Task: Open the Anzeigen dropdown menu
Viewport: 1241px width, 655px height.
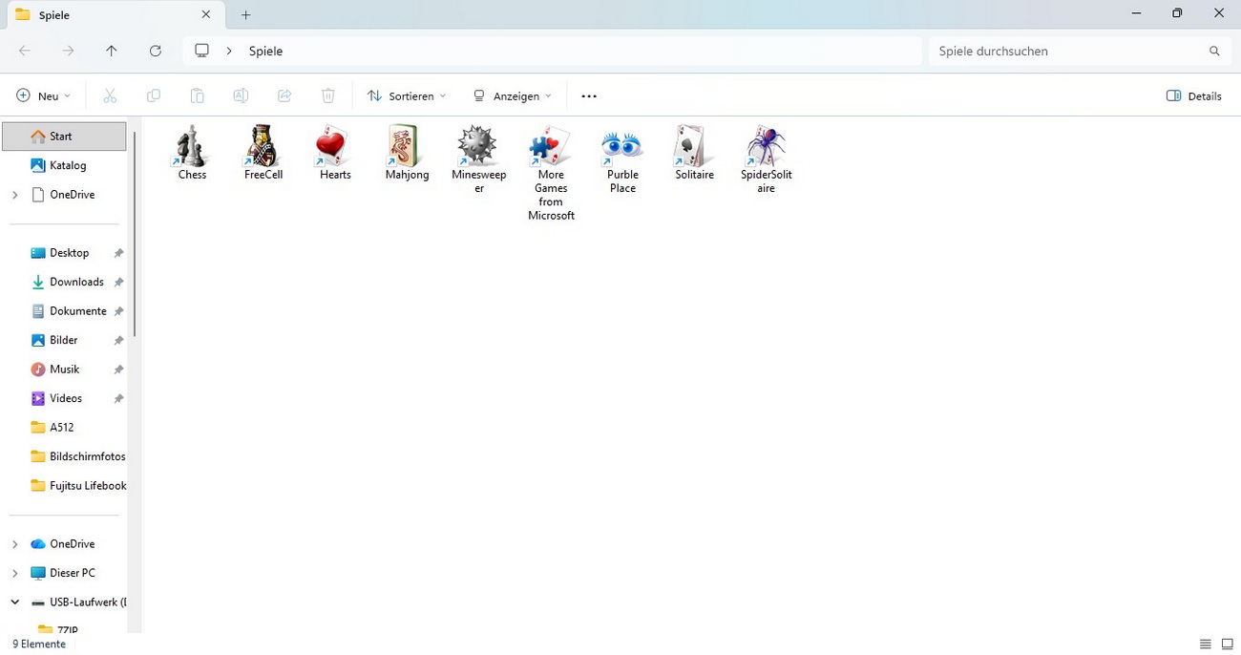Action: pyautogui.click(x=513, y=95)
